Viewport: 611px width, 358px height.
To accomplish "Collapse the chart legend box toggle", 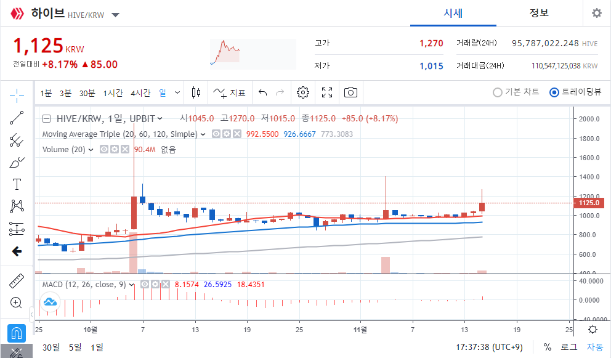I will click(46, 118).
